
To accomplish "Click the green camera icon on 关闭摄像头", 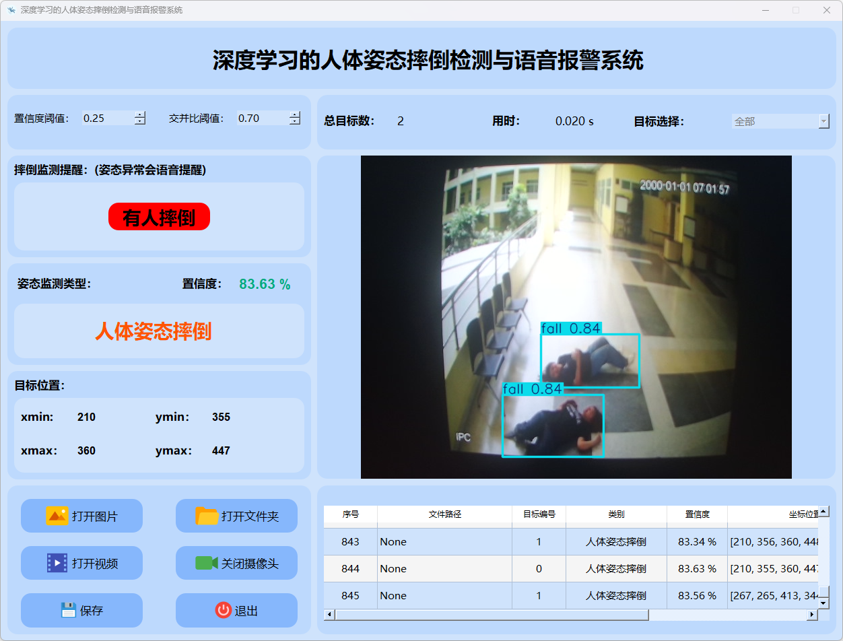I will coord(206,563).
